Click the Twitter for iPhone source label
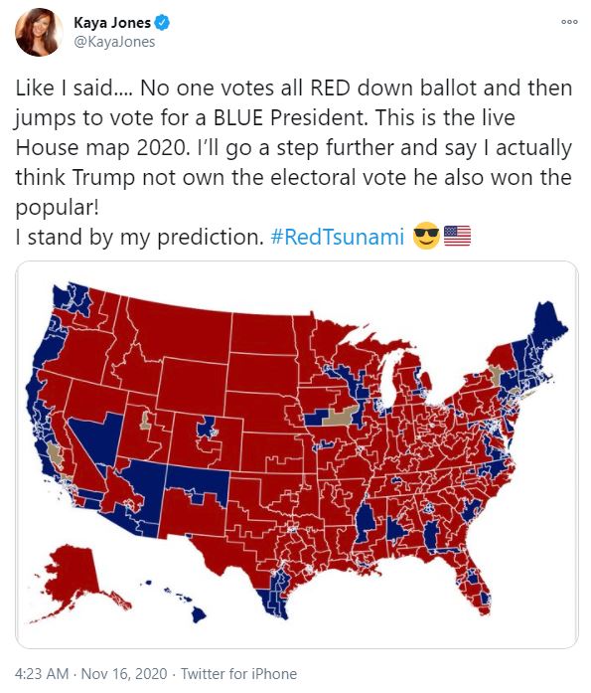591x693 pixels. [238, 673]
